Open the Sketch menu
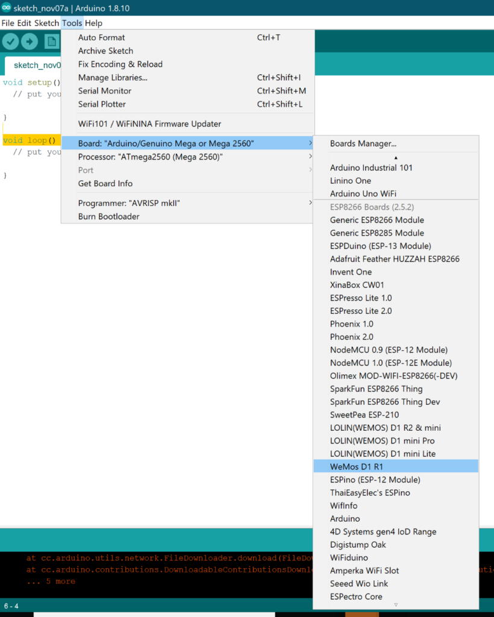The height and width of the screenshot is (617, 494). [46, 23]
